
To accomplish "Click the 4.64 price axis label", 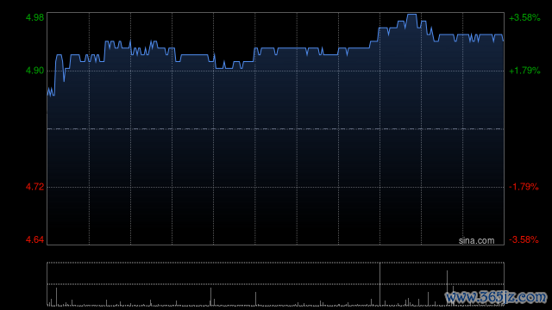I will point(34,239).
